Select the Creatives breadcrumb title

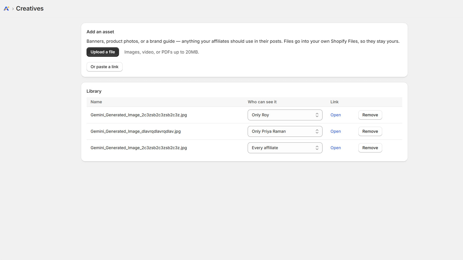click(30, 9)
